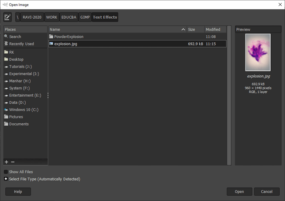Click the RGB, 1 layer preview text
Viewport: 285px width, 201px height.
point(258,92)
